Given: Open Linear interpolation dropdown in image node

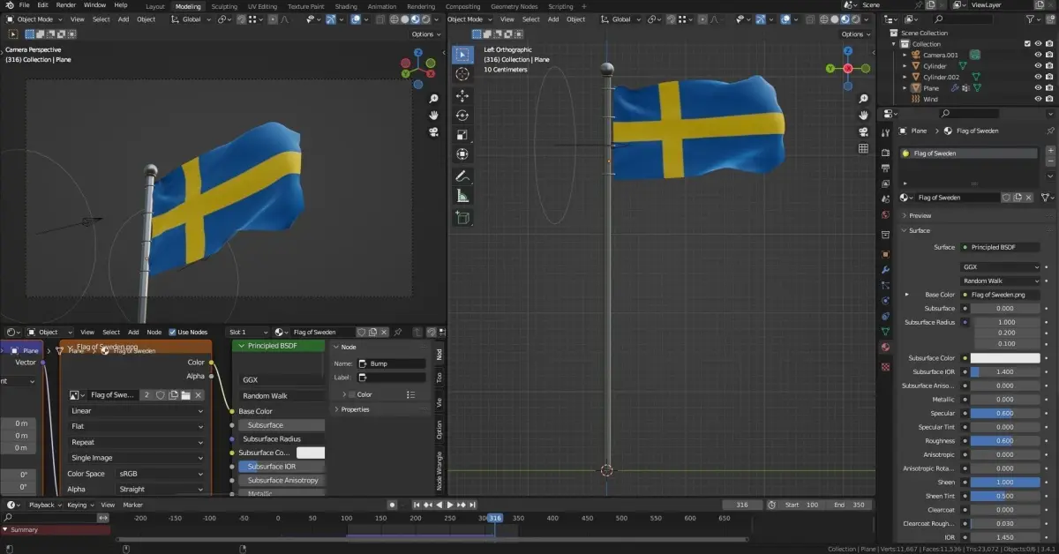Looking at the screenshot, I should tap(137, 411).
